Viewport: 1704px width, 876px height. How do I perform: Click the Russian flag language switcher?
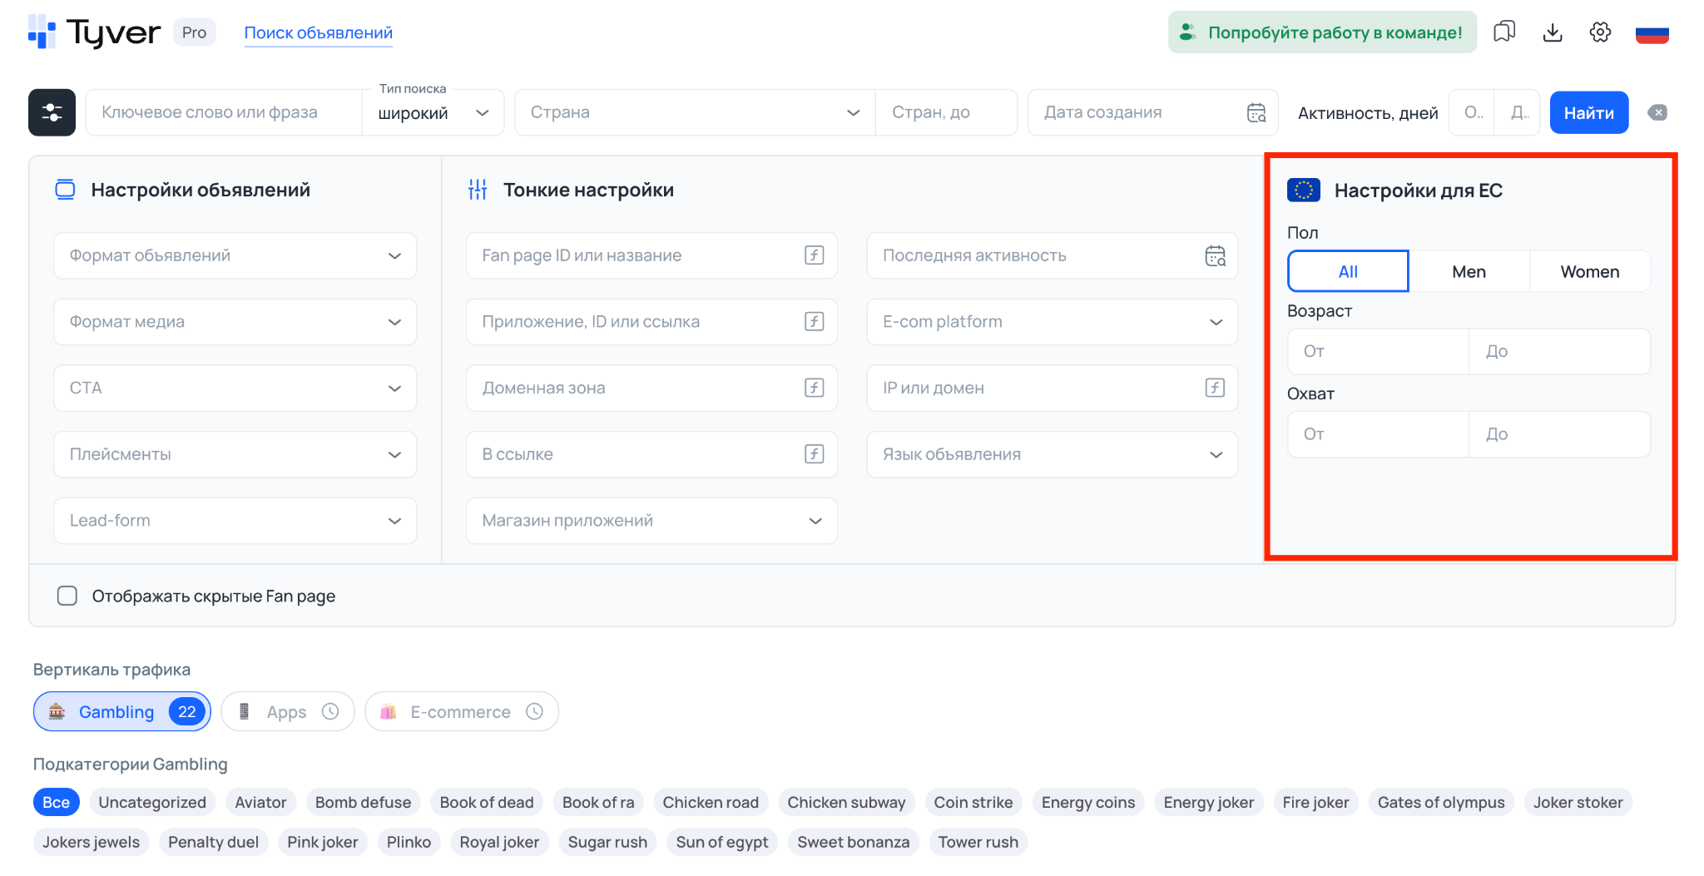(x=1652, y=32)
